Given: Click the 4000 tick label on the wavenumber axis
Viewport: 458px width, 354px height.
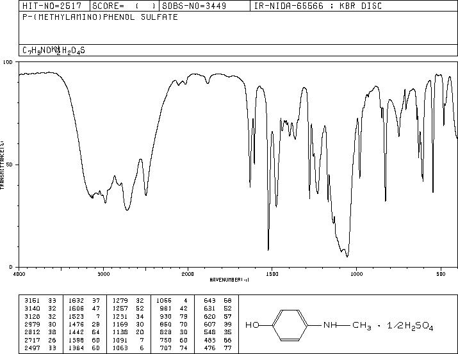Looking at the screenshot, I should (19, 274).
